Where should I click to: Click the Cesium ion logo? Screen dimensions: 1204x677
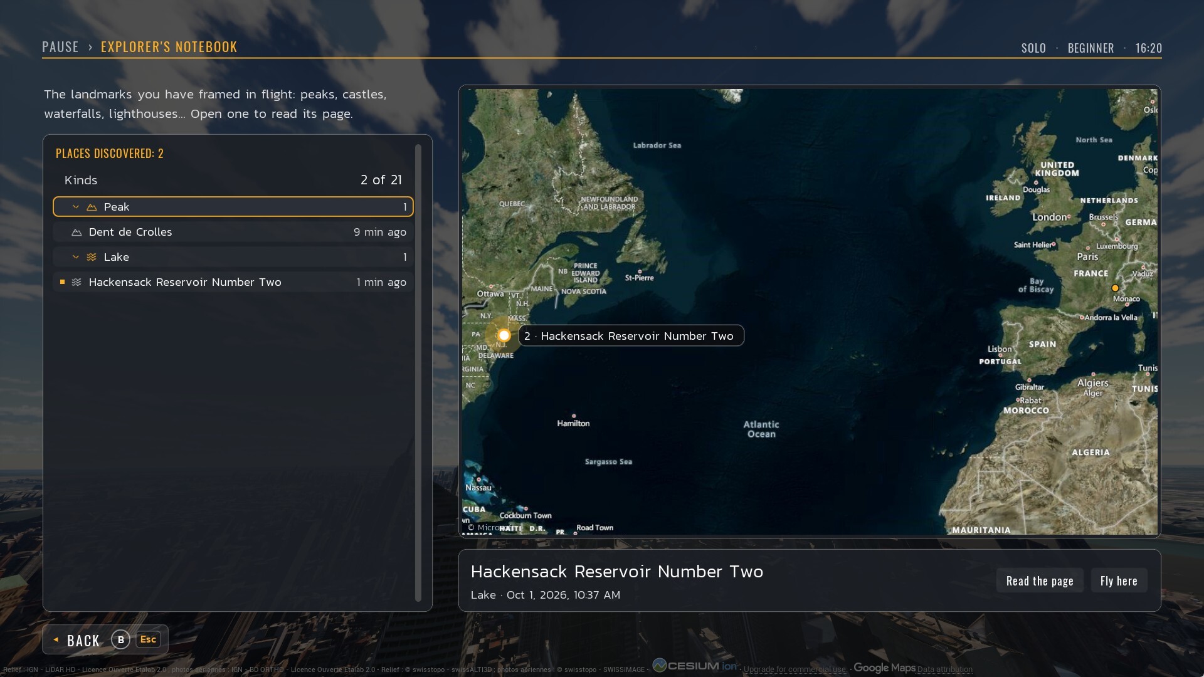(695, 666)
